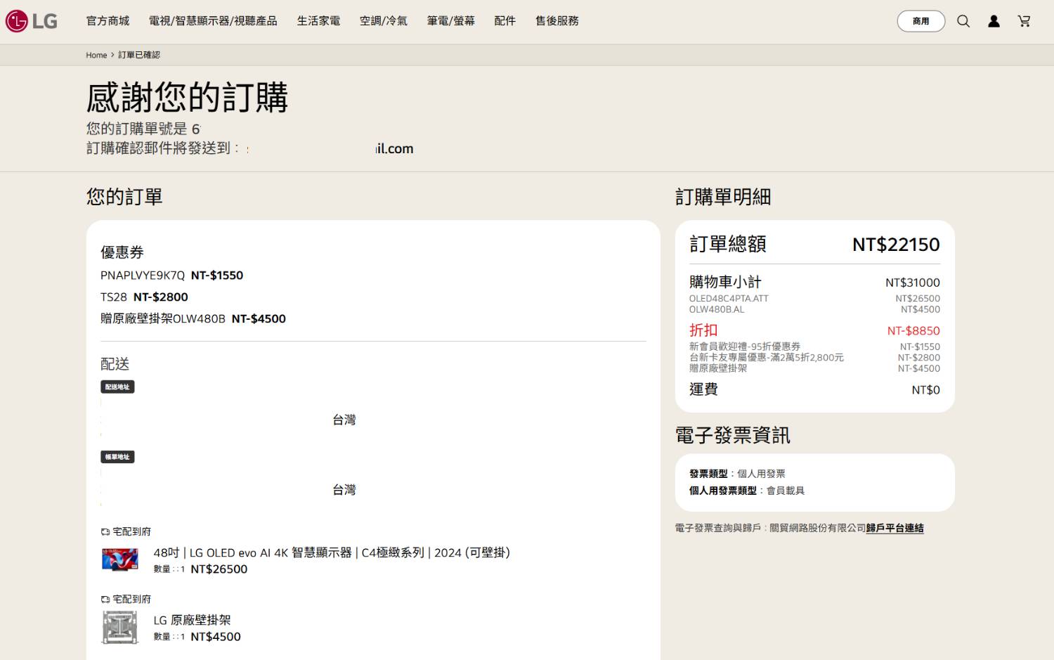1054x660 pixels.
Task: Open the 官方商城 menu
Action: click(x=108, y=21)
